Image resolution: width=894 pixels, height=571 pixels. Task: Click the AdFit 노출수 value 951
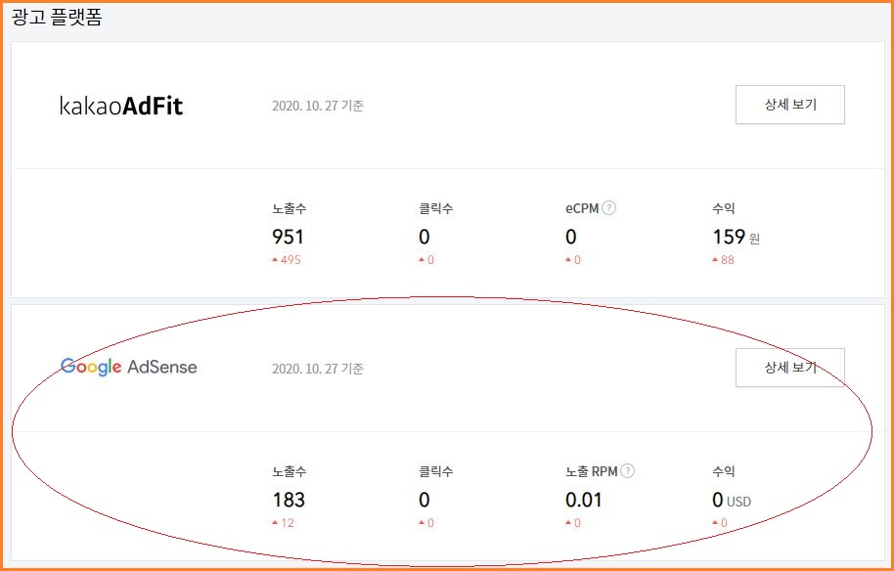click(x=288, y=237)
